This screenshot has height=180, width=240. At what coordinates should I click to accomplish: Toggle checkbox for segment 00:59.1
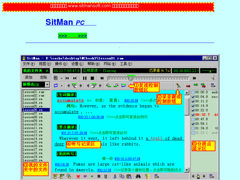coord(193,124)
